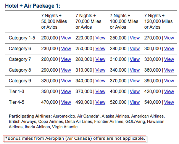Screen dimensions: 179x144
Task: Click the Category 9 row label
Action: pos(20,81)
